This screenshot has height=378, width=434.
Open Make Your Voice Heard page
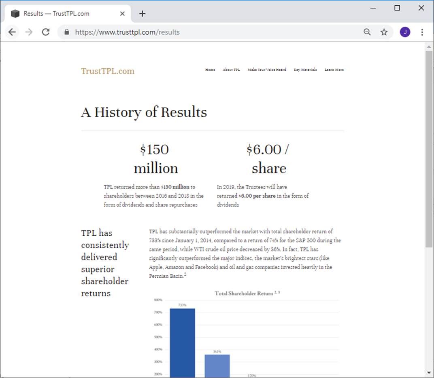(x=266, y=70)
